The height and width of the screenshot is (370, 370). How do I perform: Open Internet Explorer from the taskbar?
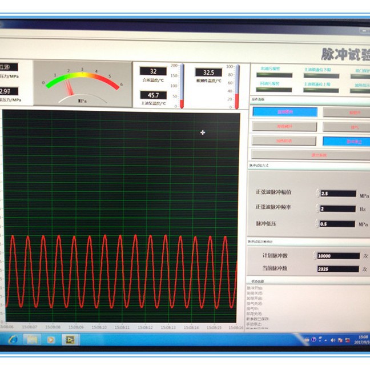pyautogui.click(x=13, y=339)
